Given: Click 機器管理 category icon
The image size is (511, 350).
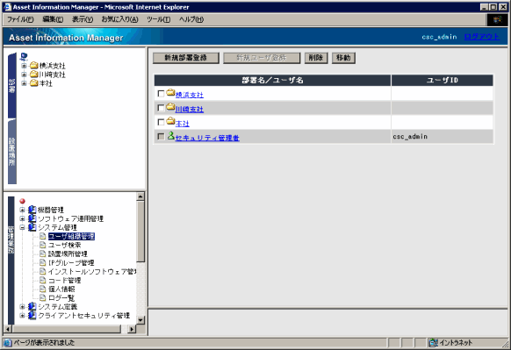Looking at the screenshot, I should (32, 210).
